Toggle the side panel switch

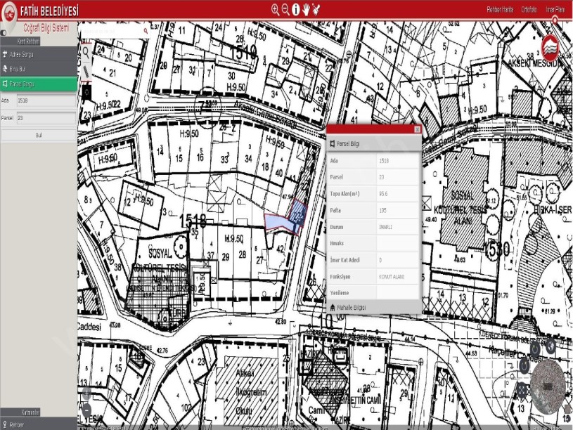[x=4, y=32]
